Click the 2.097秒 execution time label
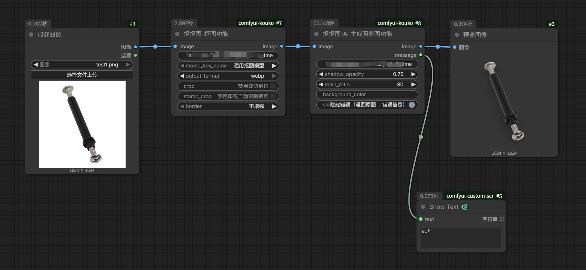 (183, 23)
